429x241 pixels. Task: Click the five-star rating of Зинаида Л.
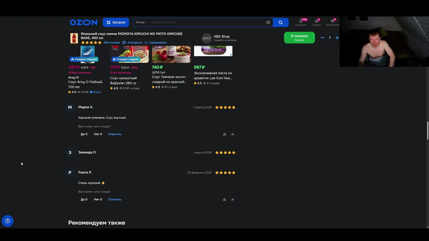point(225,153)
